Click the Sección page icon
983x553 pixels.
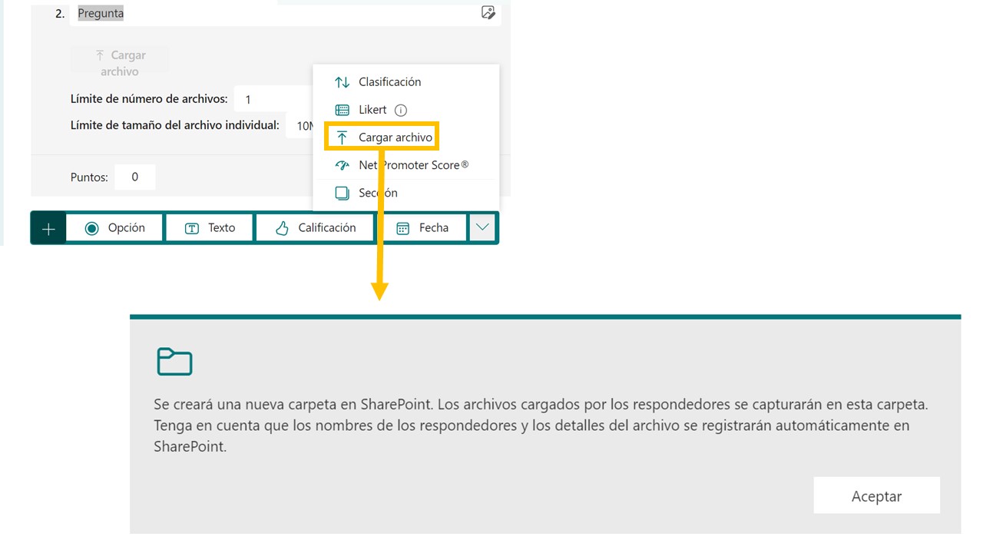pyautogui.click(x=342, y=193)
